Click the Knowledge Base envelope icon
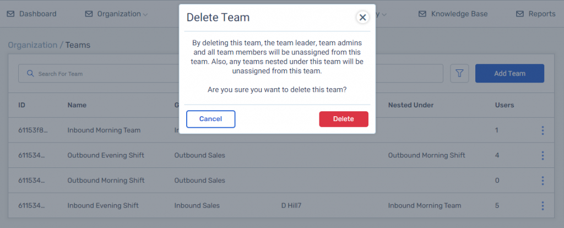The image size is (564, 228). 422,14
